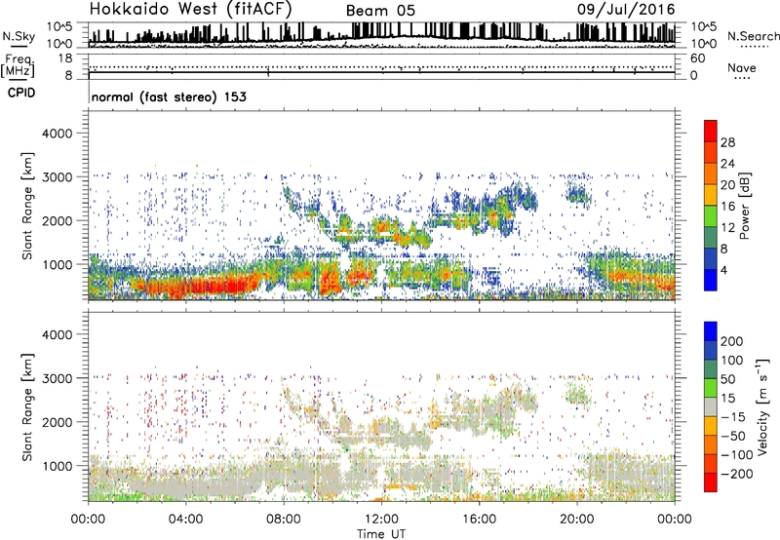Click the 'Beam 05' label

pyautogui.click(x=380, y=11)
